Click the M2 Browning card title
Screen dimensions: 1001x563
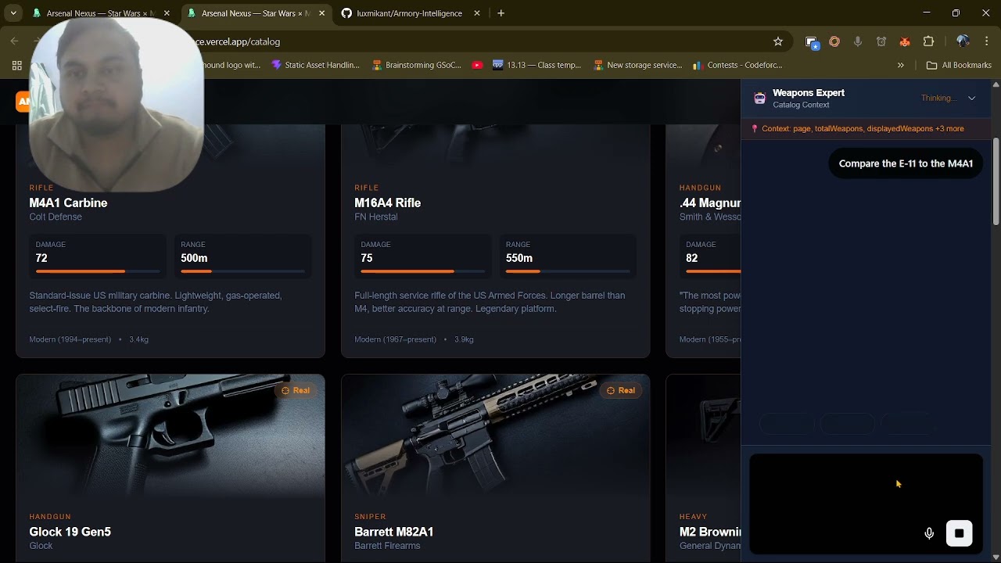(709, 532)
